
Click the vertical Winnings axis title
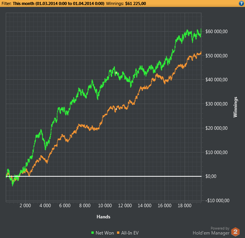[x=235, y=107]
